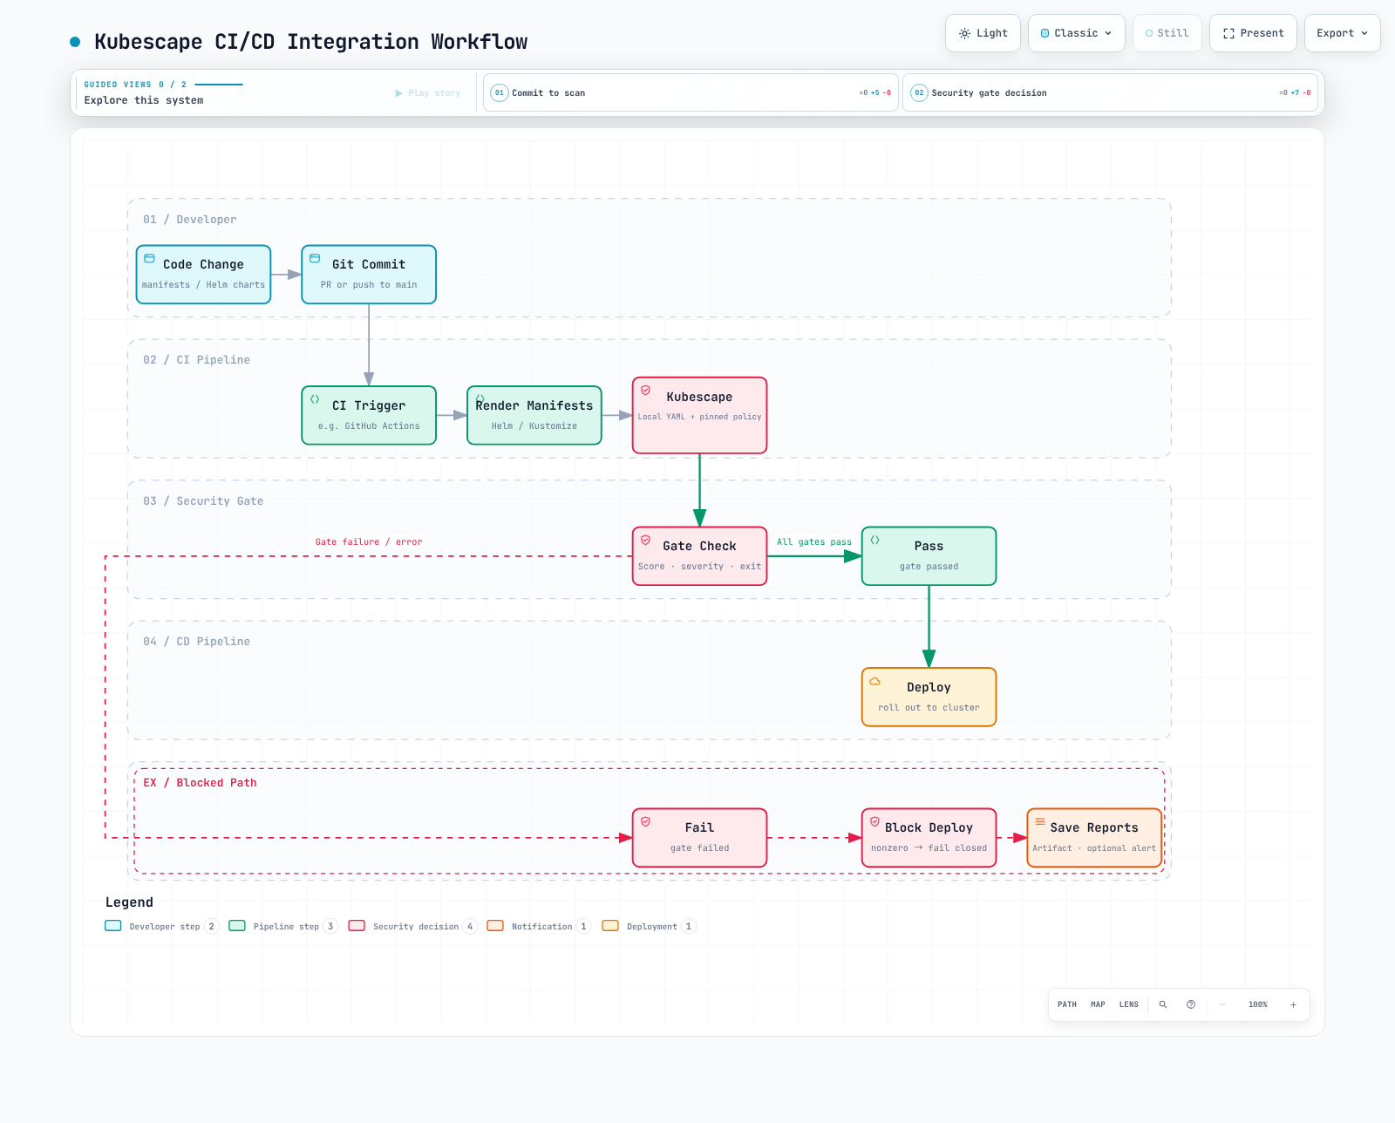Switch to PATH view mode

[1067, 1004]
